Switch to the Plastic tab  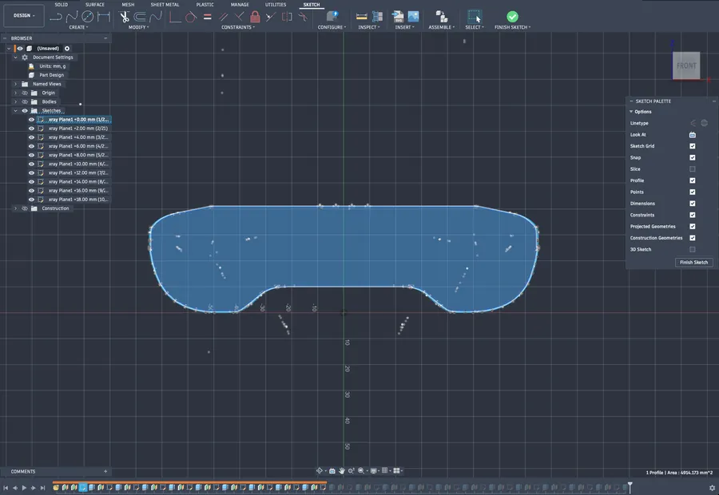pyautogui.click(x=205, y=5)
